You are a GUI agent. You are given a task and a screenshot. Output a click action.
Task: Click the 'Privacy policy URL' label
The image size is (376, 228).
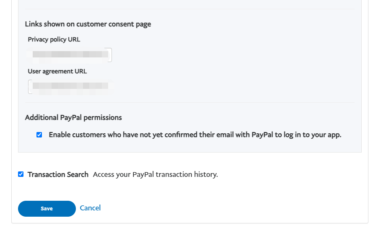[x=54, y=39]
